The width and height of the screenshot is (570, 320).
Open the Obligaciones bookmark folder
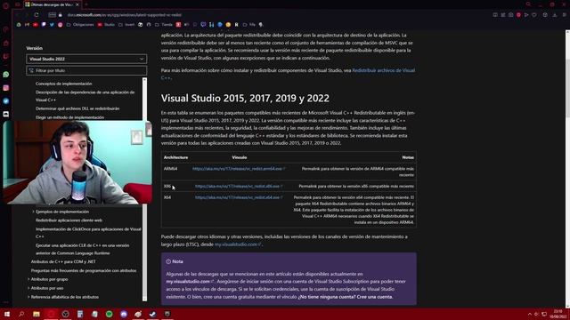(80, 25)
